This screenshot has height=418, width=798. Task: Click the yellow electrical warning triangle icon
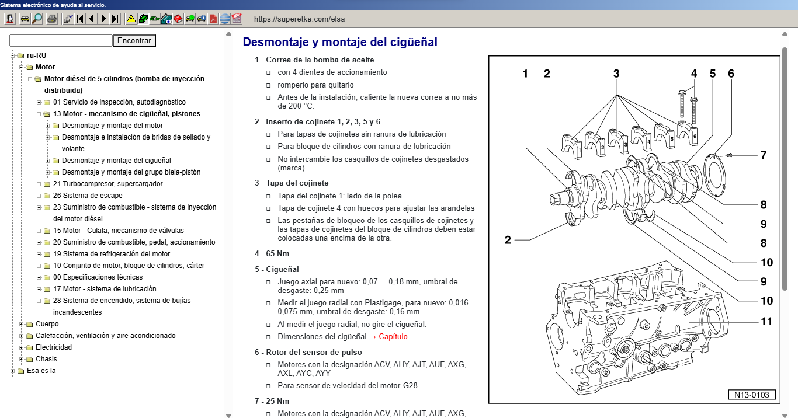(131, 19)
